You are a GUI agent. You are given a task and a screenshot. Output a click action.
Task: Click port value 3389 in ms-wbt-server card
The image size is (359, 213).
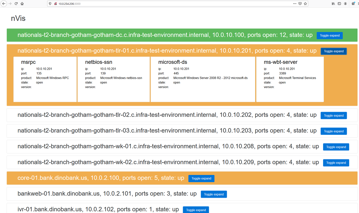tap(282, 73)
